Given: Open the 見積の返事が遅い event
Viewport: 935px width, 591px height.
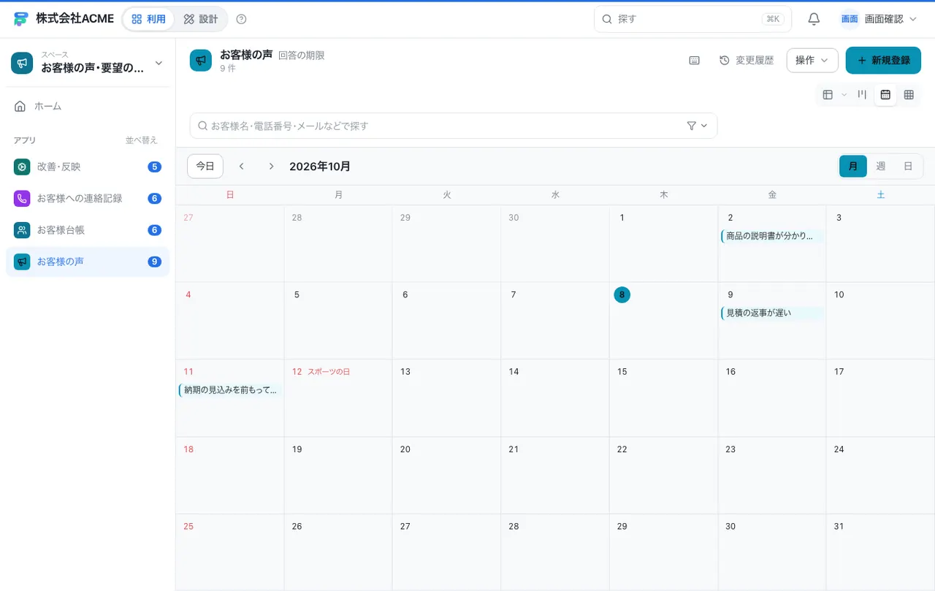Looking at the screenshot, I should pos(772,313).
